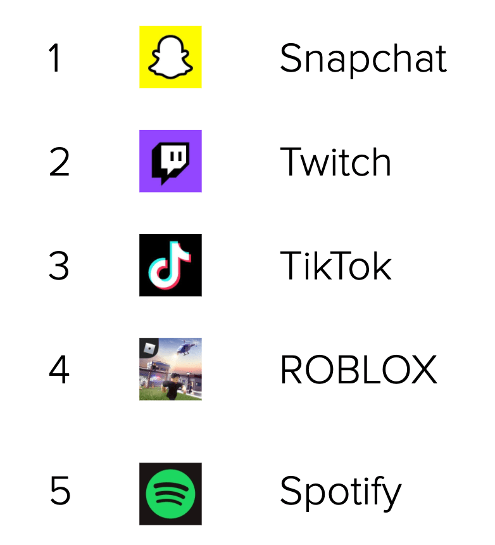This screenshot has width=495, height=545.
Task: Open the ROBLOX game thumbnail
Action: (x=170, y=369)
